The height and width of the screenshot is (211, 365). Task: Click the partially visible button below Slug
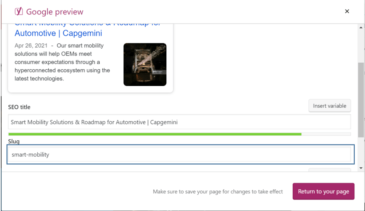pyautogui.click(x=329, y=170)
